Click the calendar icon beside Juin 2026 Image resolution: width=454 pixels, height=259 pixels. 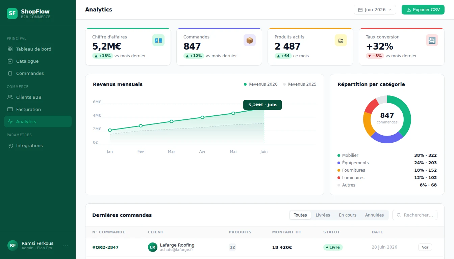tap(360, 10)
